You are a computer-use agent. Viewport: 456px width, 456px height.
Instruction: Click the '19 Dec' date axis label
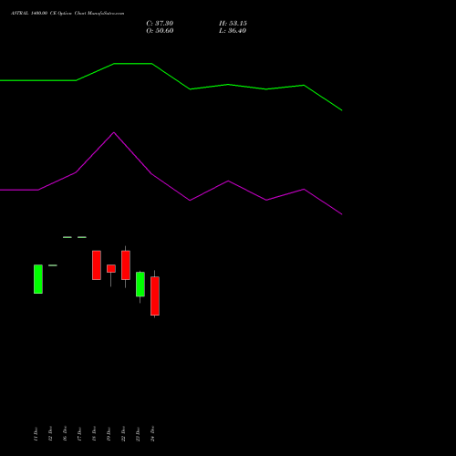click(109, 434)
